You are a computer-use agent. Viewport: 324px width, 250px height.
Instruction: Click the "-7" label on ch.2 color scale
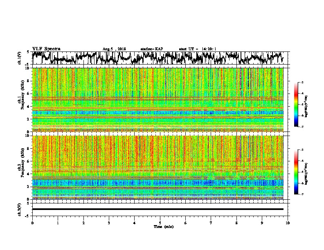(x=301, y=194)
